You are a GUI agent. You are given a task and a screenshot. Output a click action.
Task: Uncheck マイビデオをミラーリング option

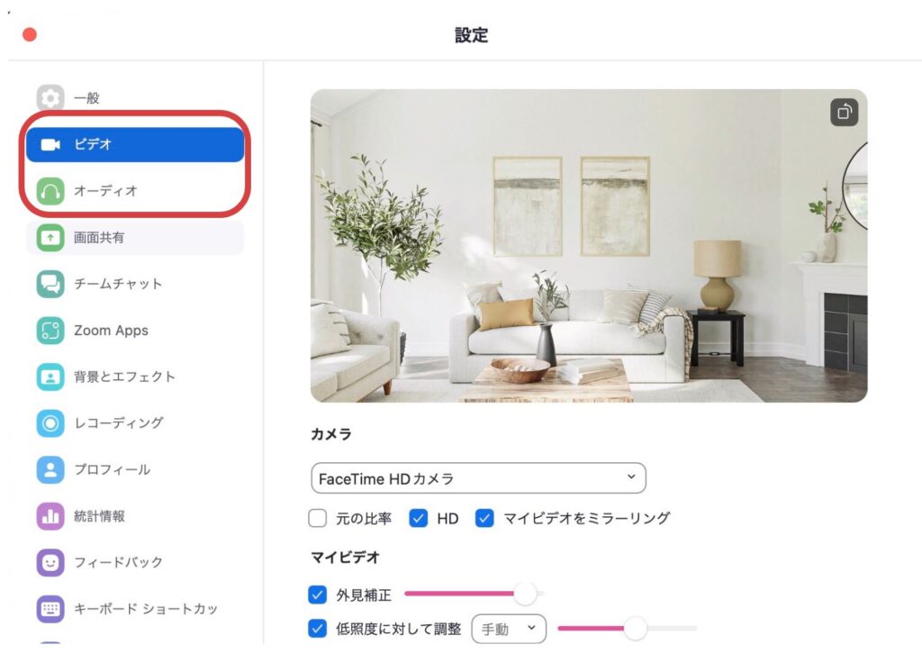tap(486, 518)
